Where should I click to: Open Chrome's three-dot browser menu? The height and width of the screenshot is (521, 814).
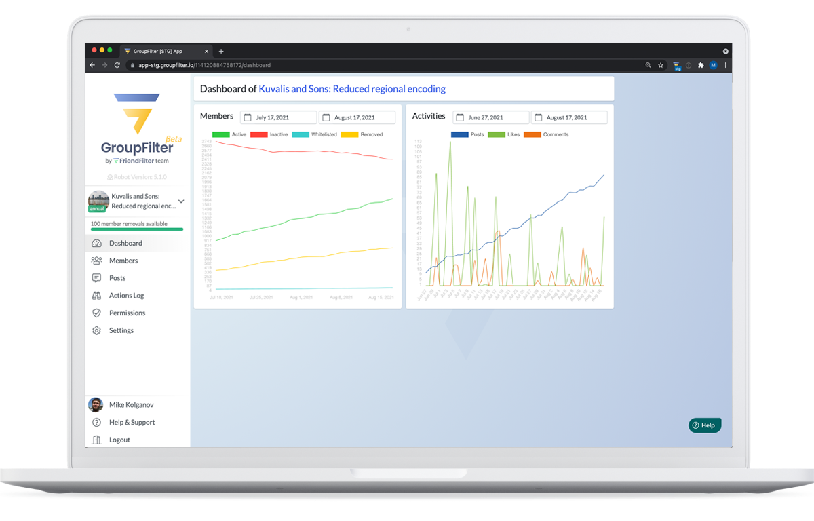pos(725,65)
